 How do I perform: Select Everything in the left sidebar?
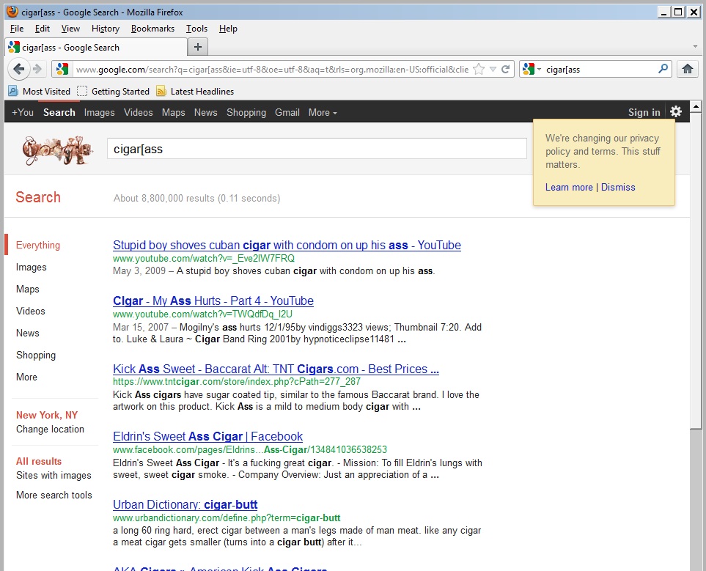(38, 245)
